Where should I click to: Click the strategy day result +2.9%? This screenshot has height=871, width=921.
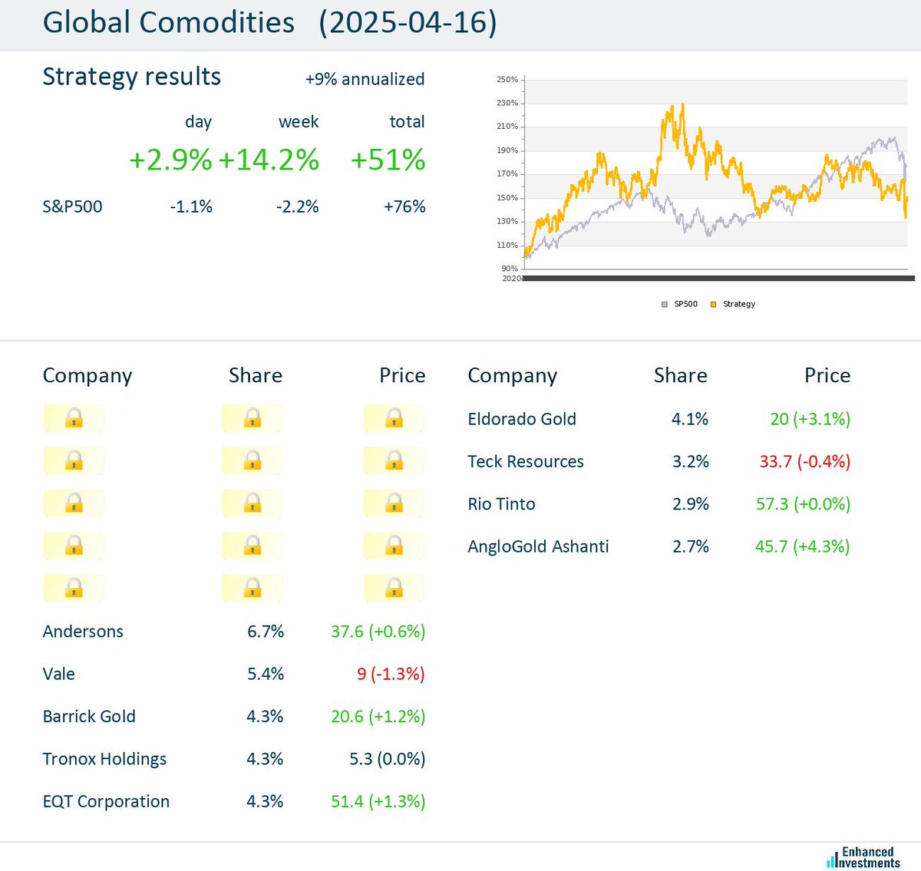[170, 160]
